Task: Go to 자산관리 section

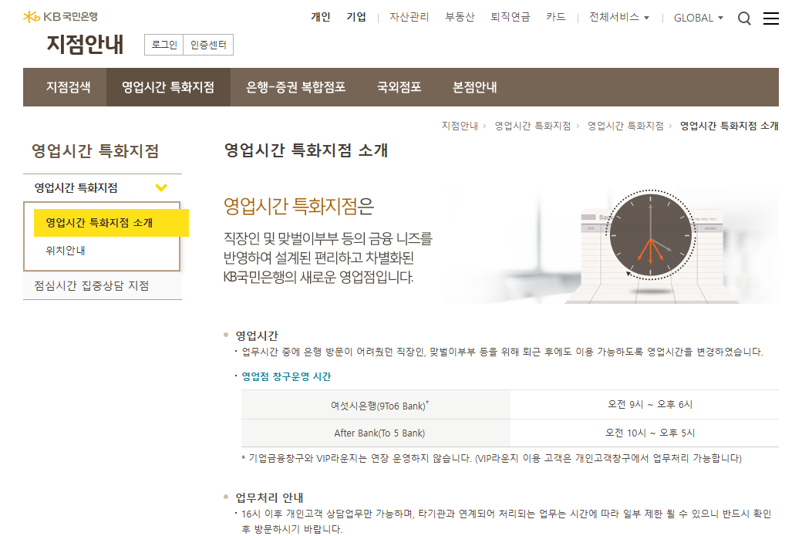Action: [x=409, y=17]
